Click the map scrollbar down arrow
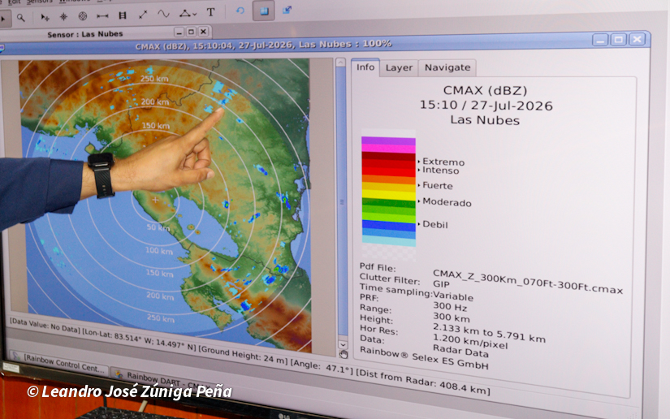 coord(343,343)
